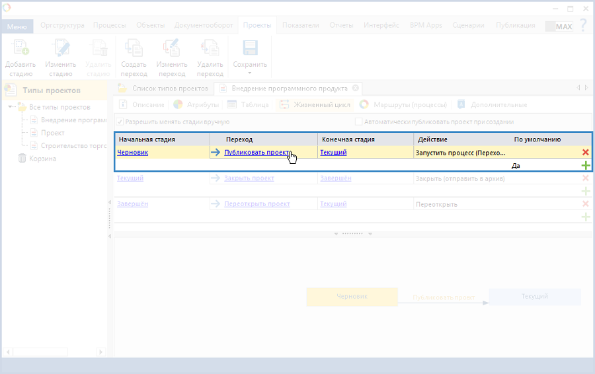Click the 'Публиковать проект' transition link
Screen dimensions: 595x374
257,153
